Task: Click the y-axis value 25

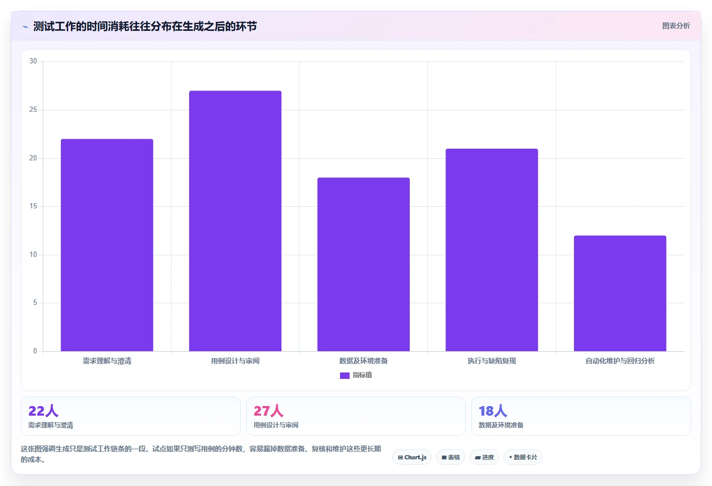Action: tap(33, 110)
